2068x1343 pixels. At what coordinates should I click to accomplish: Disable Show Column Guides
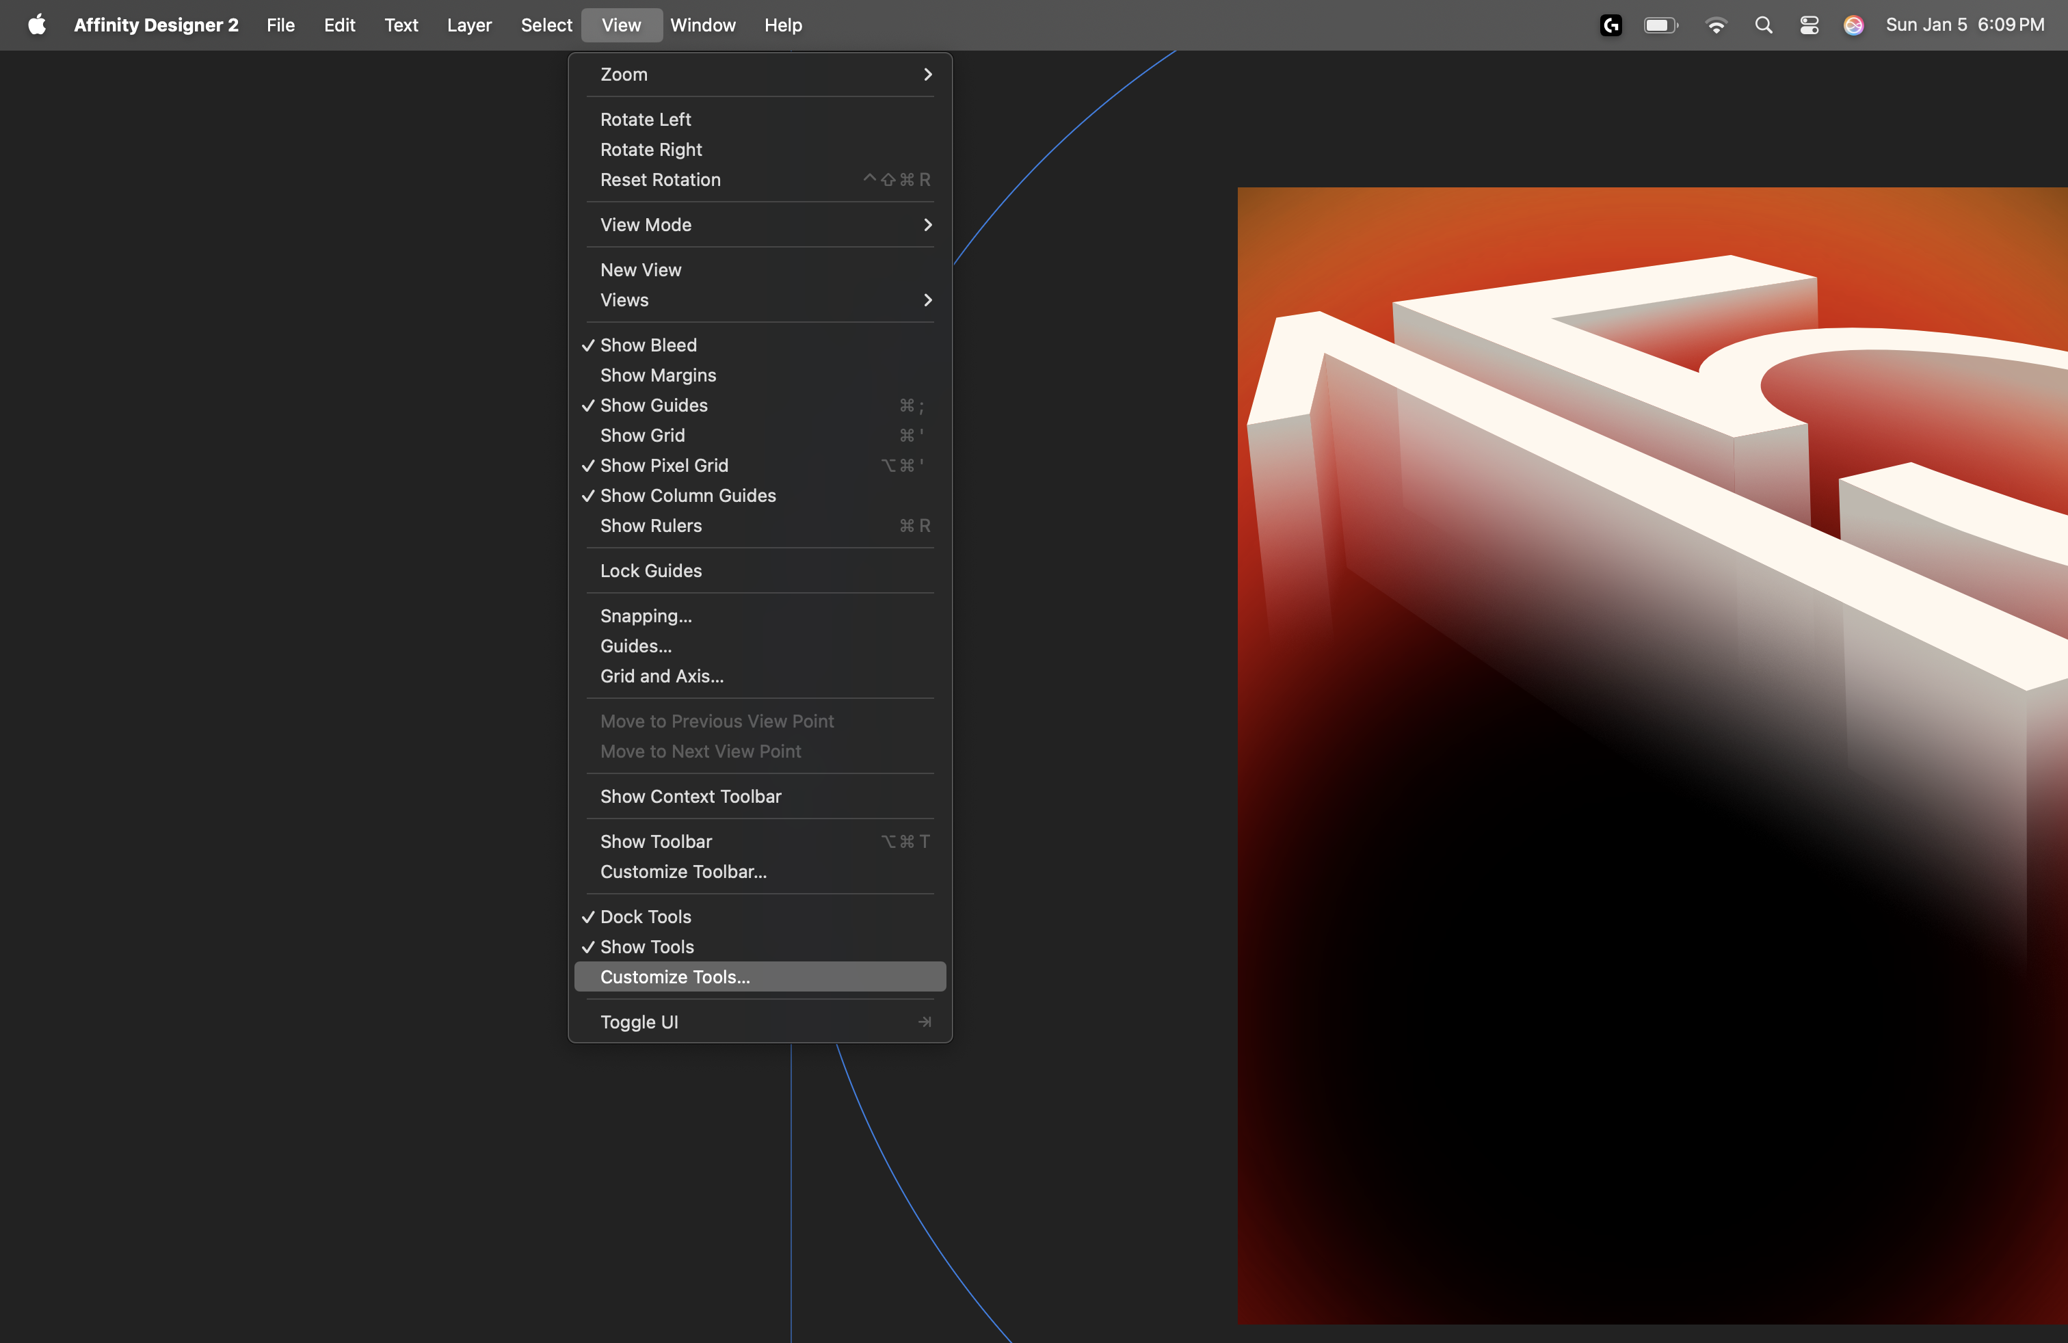[x=687, y=495]
